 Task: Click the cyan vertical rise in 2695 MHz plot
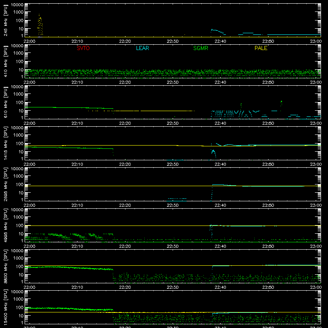click(212, 194)
